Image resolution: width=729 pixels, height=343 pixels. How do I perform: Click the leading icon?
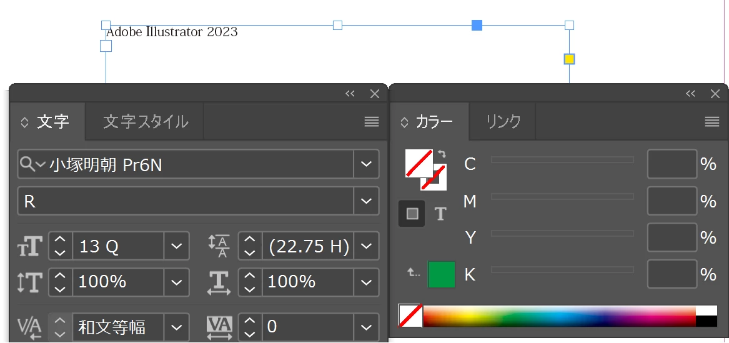pos(219,246)
